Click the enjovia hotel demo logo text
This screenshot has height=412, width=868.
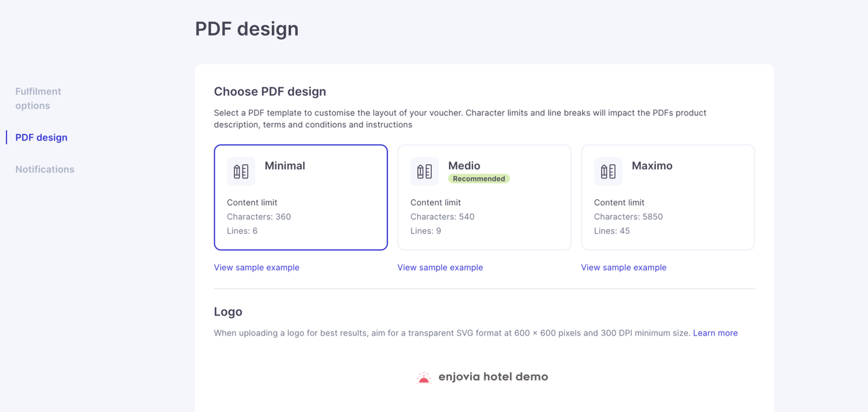493,377
